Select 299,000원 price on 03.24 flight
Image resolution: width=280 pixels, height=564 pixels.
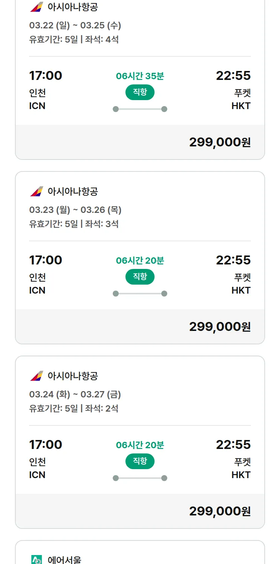(x=220, y=511)
